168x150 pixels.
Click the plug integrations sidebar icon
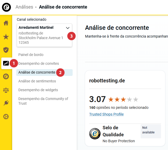pos(6,103)
